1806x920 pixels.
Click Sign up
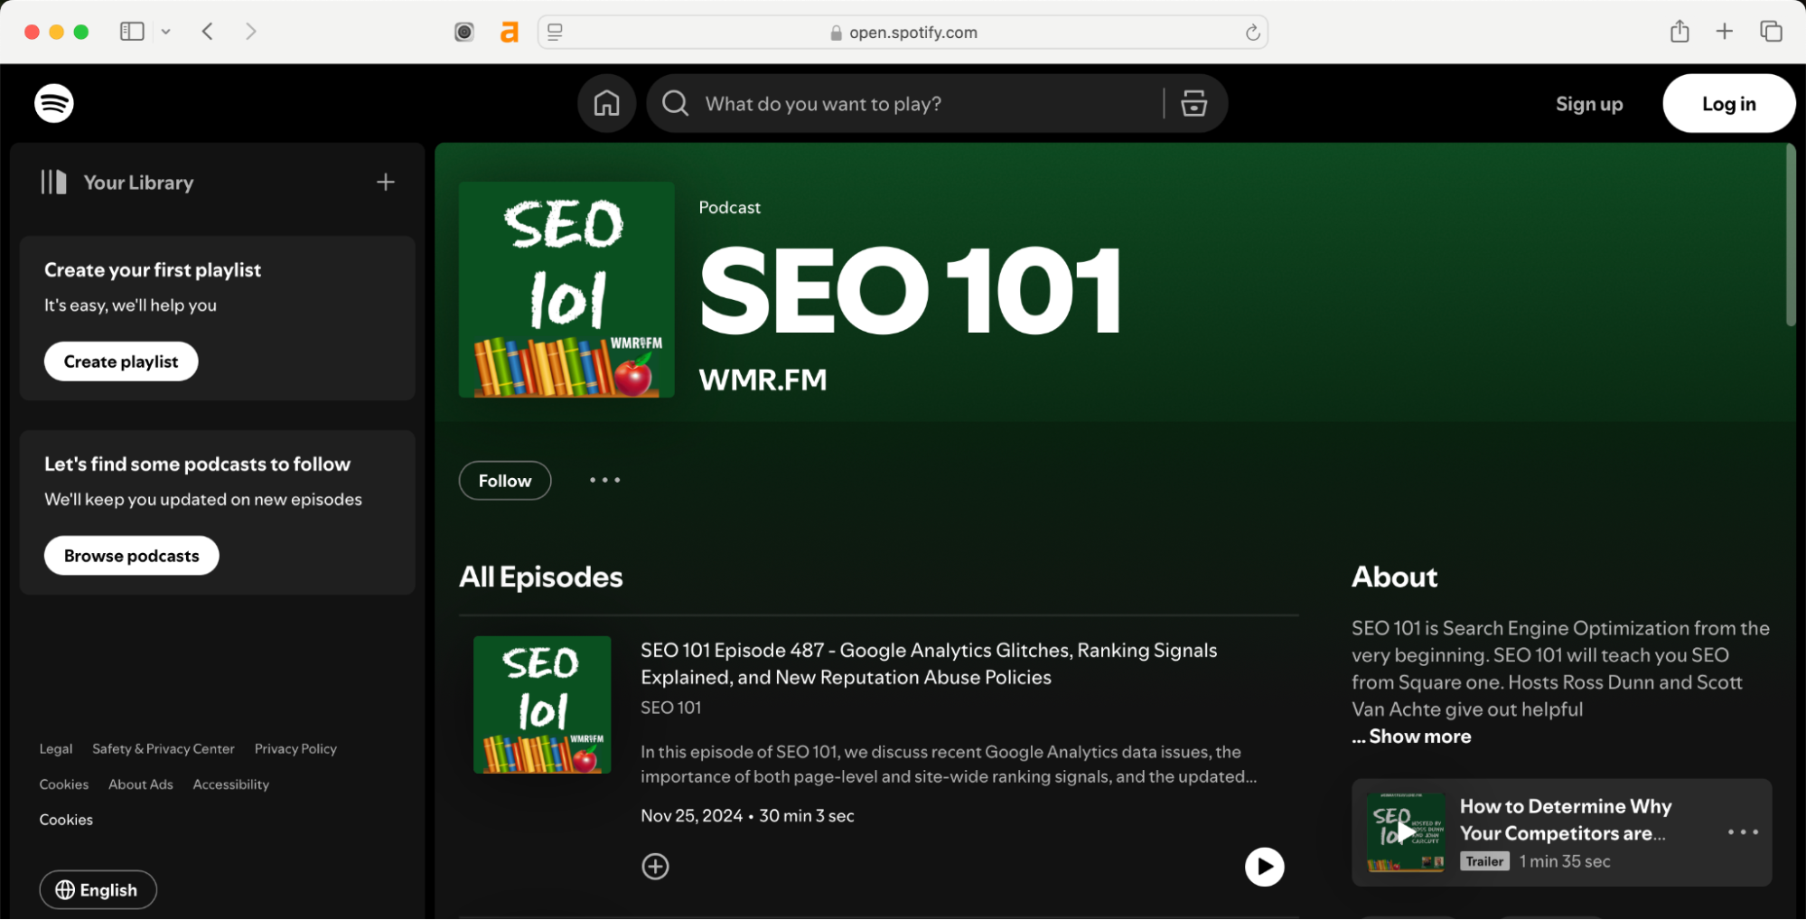pos(1588,104)
